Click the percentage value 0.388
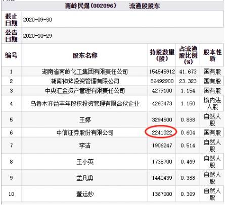Image resolution: width=225 pixels, height=205 pixels. coord(188,178)
